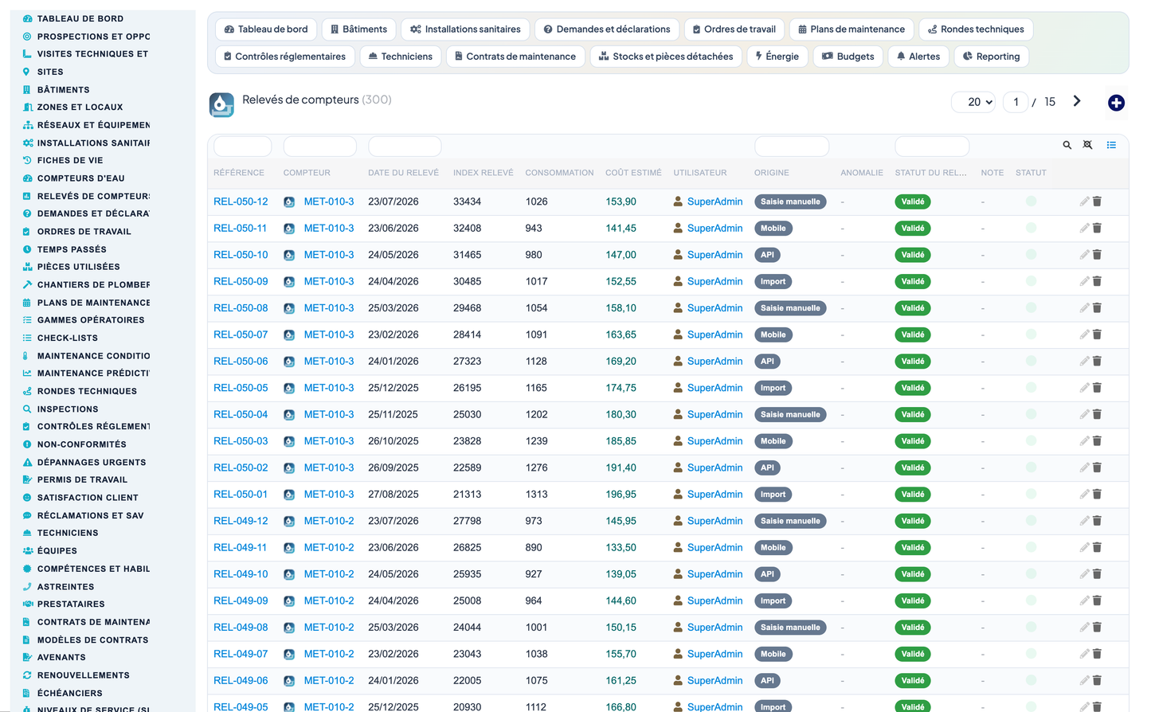Open Dépannages urgents in the sidebar
Viewport: 1151px width, 712px height.
(92, 462)
